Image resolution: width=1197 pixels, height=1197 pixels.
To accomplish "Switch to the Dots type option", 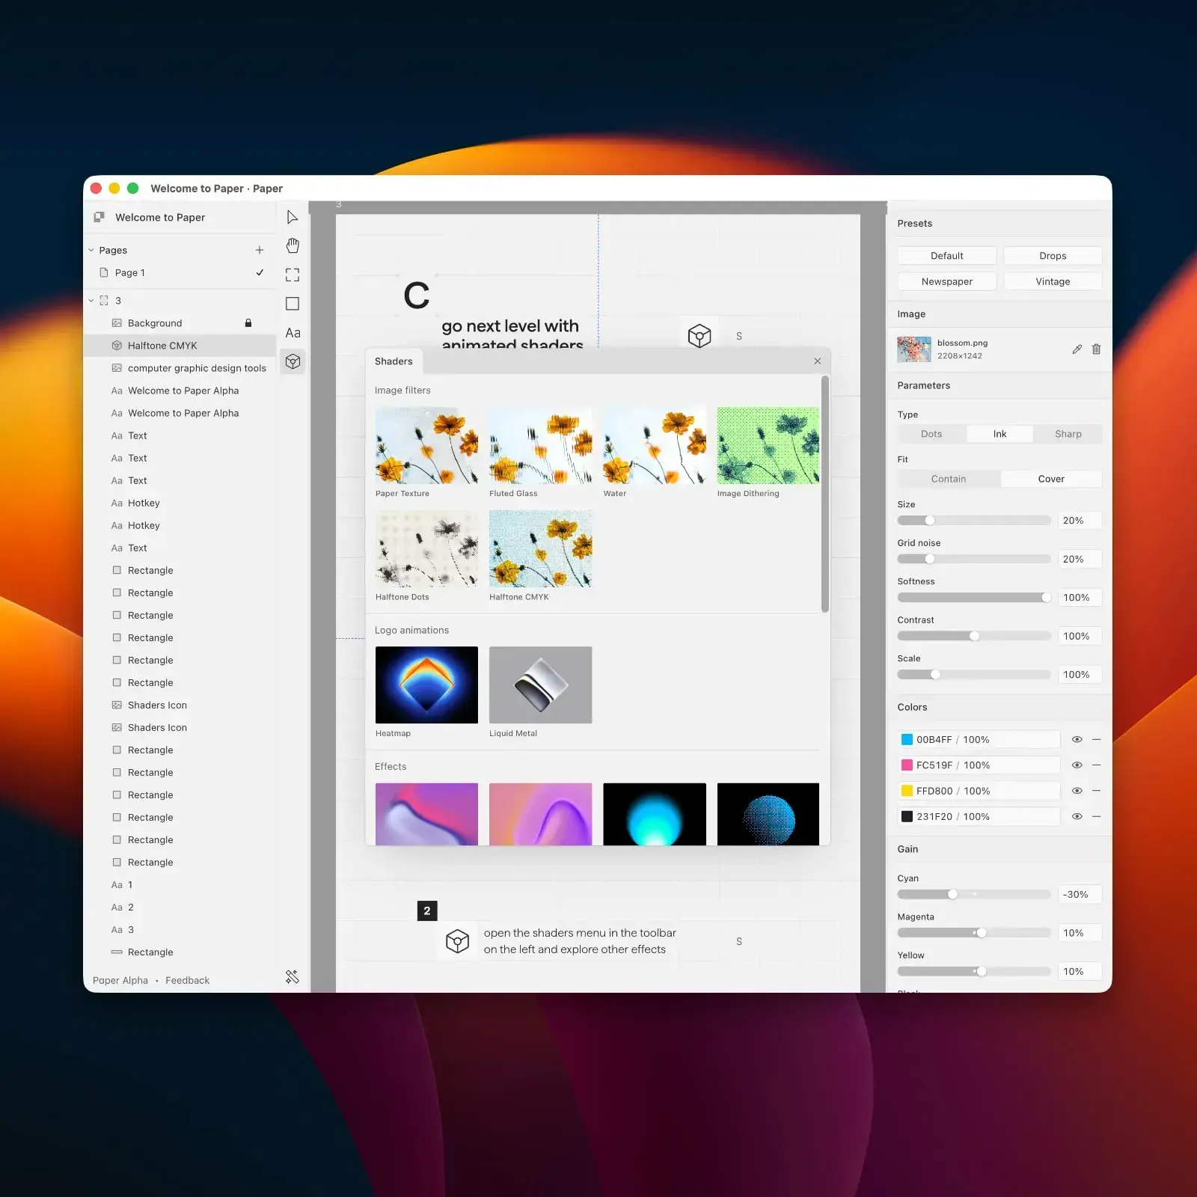I will 931,433.
